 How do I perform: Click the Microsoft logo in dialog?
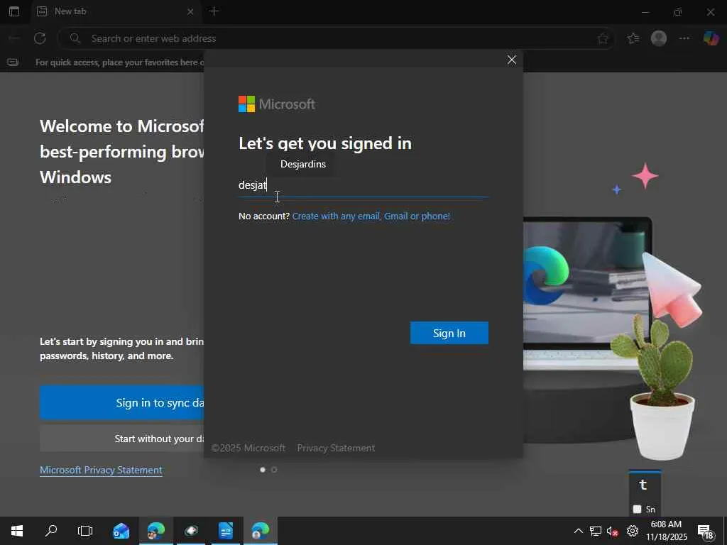point(277,104)
